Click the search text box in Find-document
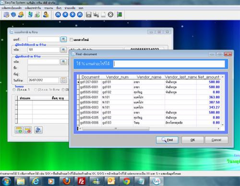Image resolution: width=240 pixels, height=186 pixels. (169, 64)
